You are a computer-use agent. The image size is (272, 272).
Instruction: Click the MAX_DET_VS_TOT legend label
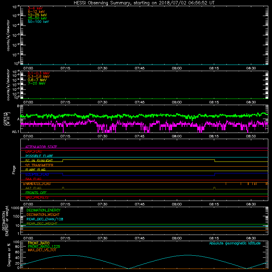(x=42, y=250)
